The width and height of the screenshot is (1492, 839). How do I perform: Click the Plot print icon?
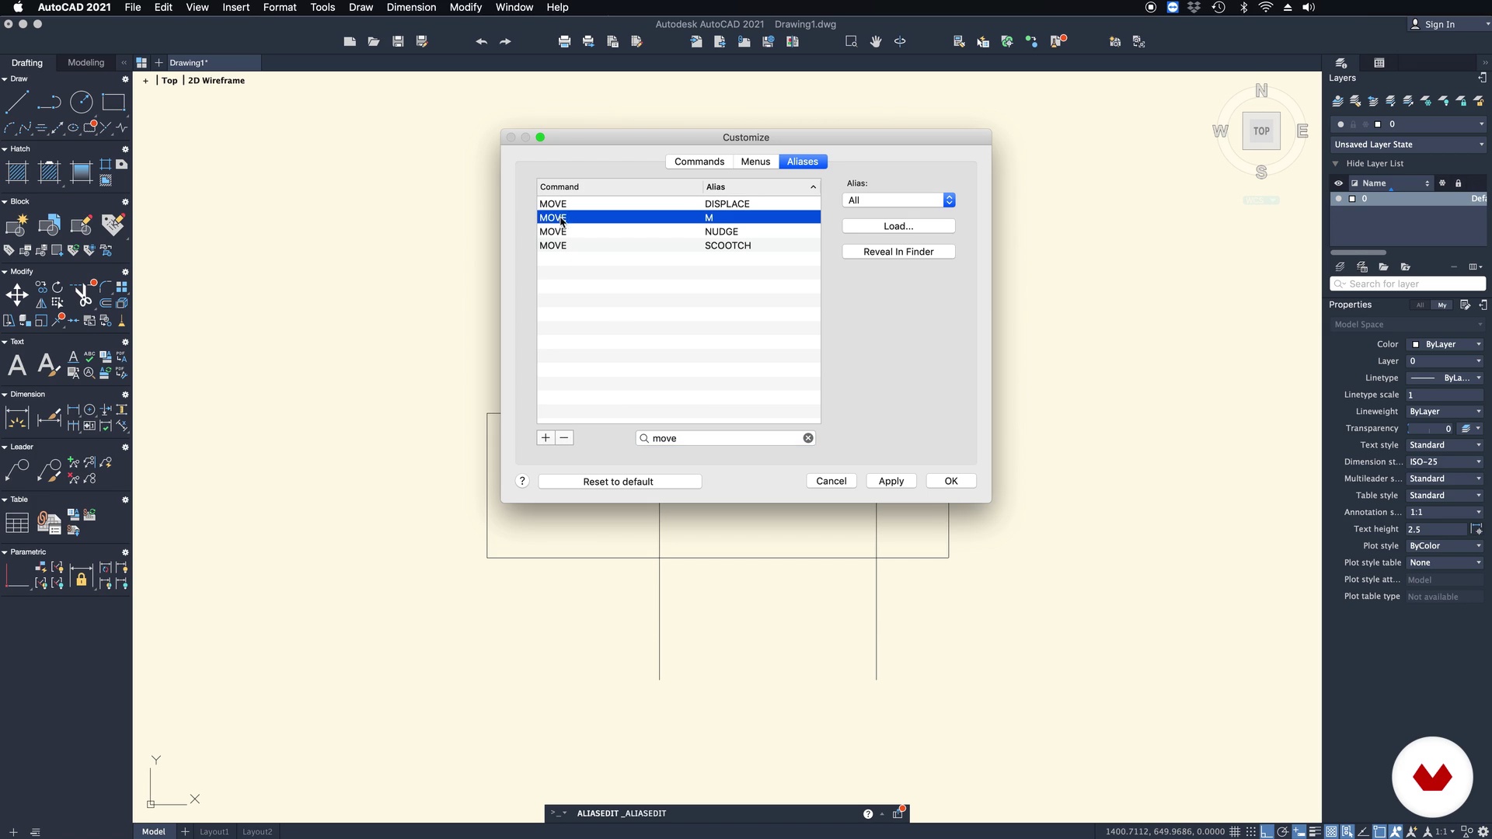(x=565, y=42)
